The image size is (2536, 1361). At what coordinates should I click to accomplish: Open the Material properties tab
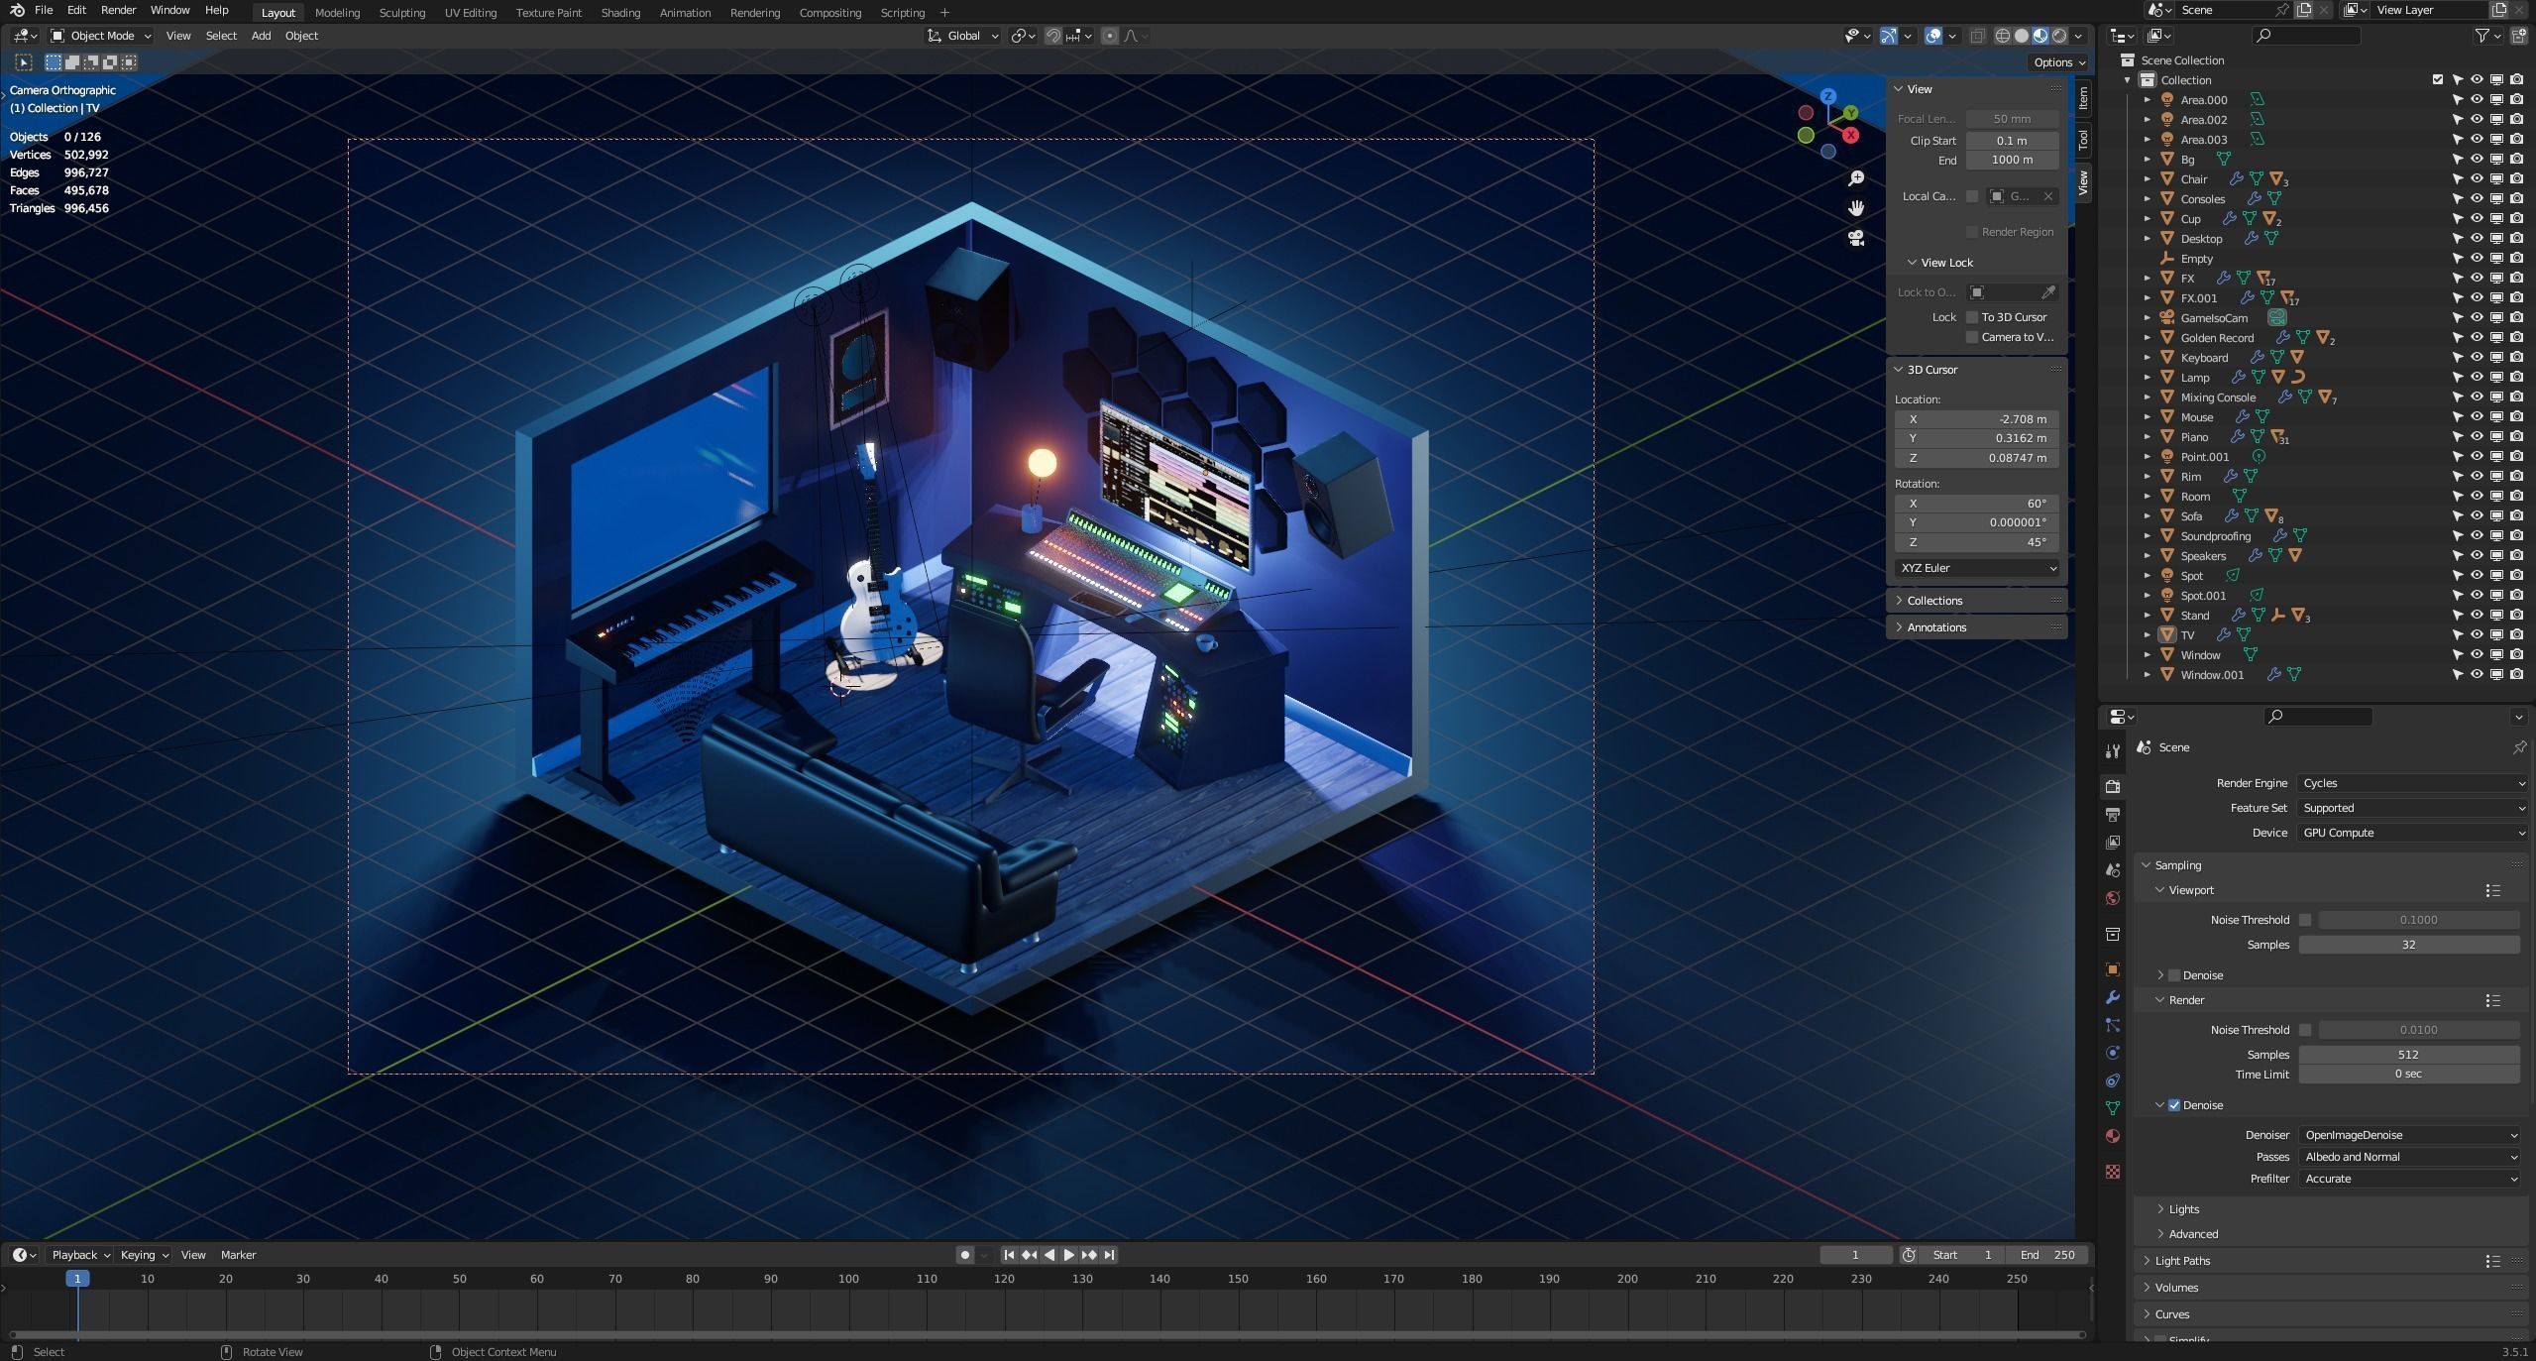(x=2112, y=1136)
